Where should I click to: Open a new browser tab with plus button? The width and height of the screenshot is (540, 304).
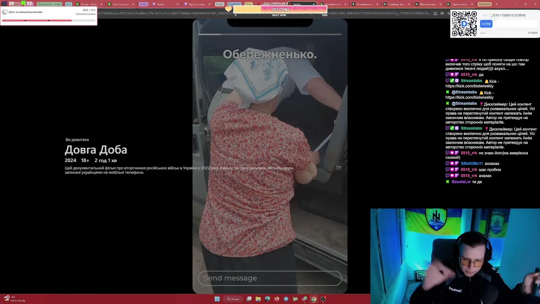click(x=497, y=4)
